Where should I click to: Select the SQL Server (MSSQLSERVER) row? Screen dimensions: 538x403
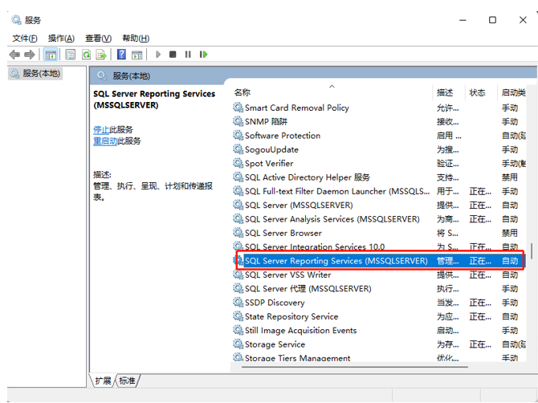pyautogui.click(x=379, y=205)
